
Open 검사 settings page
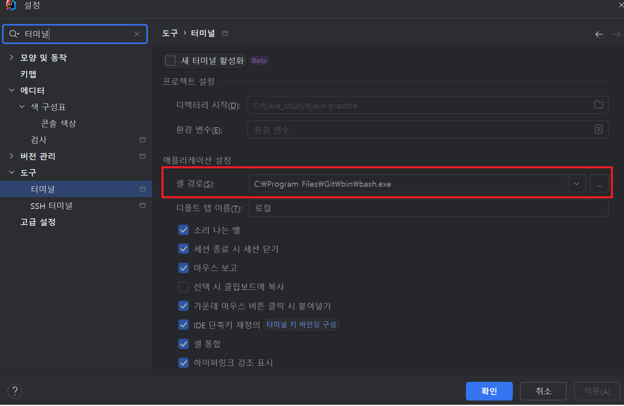39,140
